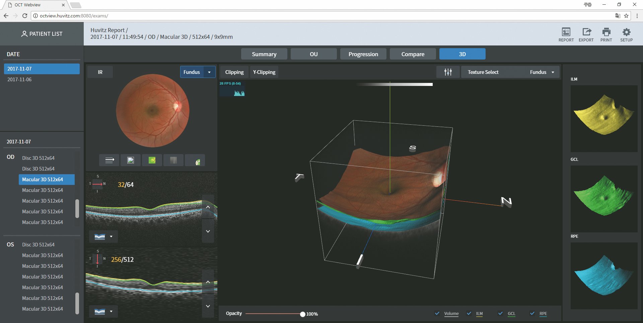Open PATIENT LIST

coord(42,34)
